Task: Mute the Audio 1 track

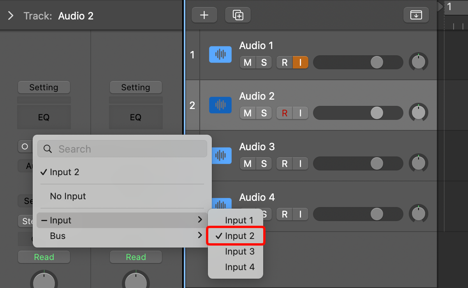Action: tap(248, 62)
